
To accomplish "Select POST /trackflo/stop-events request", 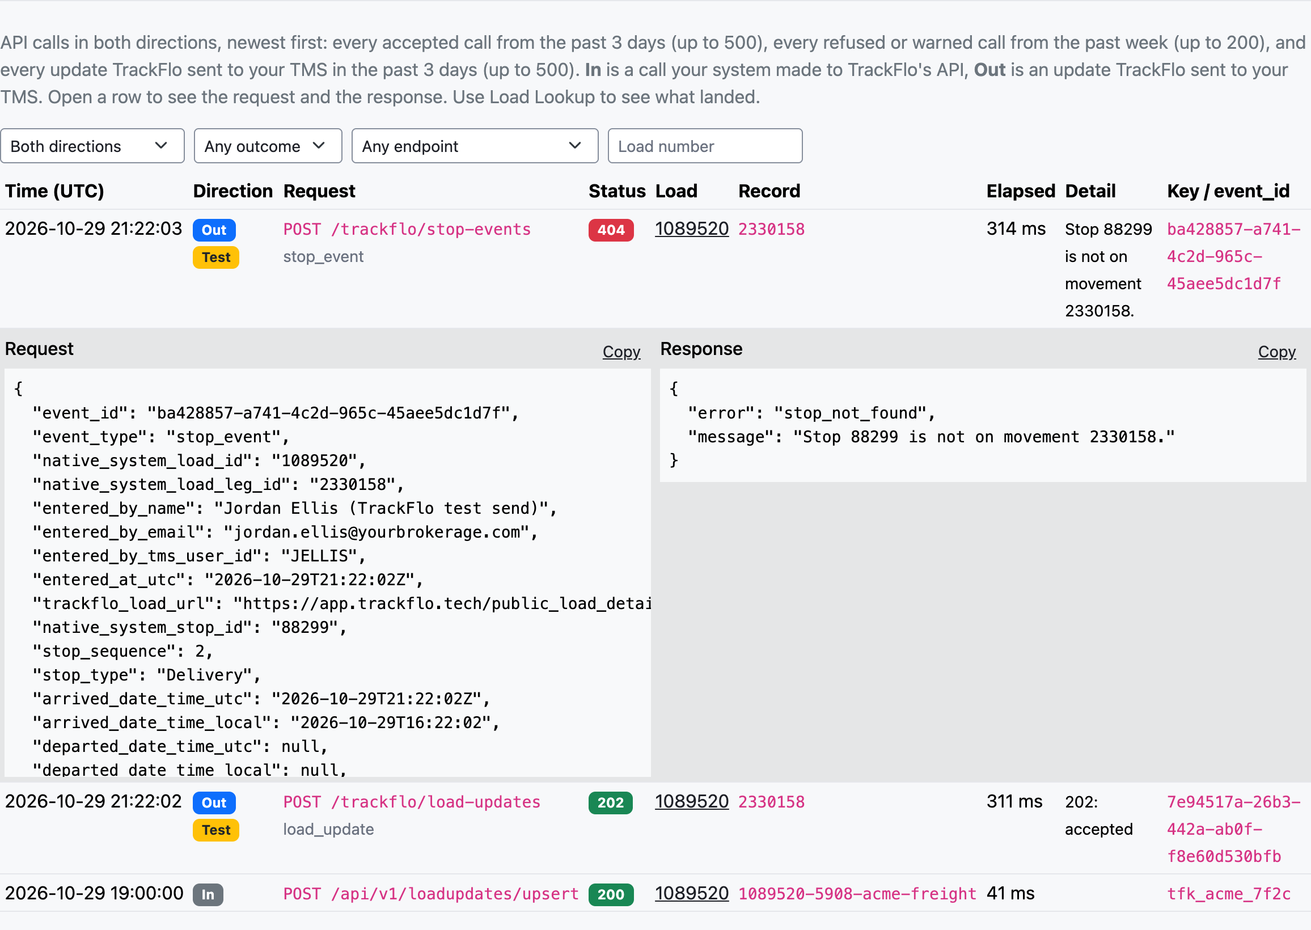I will [407, 230].
